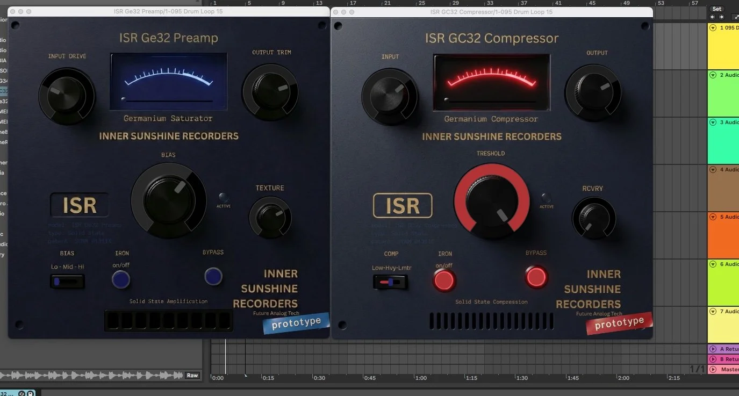Fold track 3 Audio
Screen dimensions: 739x396
[x=713, y=123]
